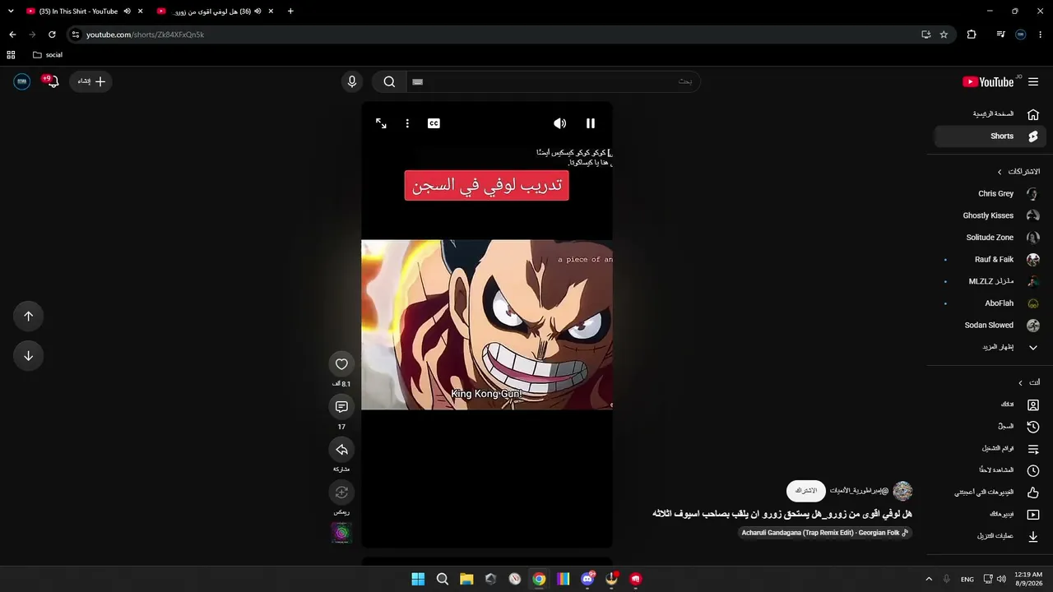
Task: Switch to the In This Shirt tab
Action: [x=78, y=12]
